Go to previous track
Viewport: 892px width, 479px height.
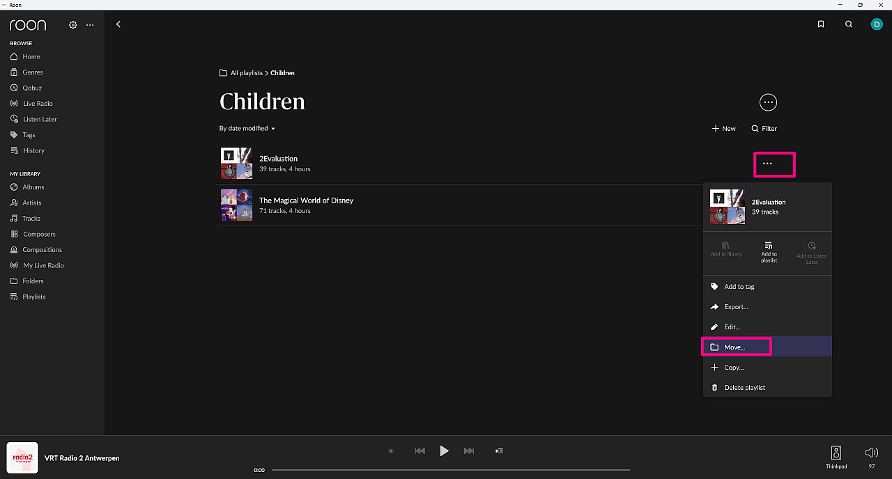(420, 451)
